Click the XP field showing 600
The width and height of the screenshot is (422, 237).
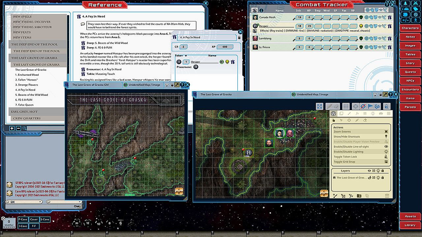tap(225, 47)
